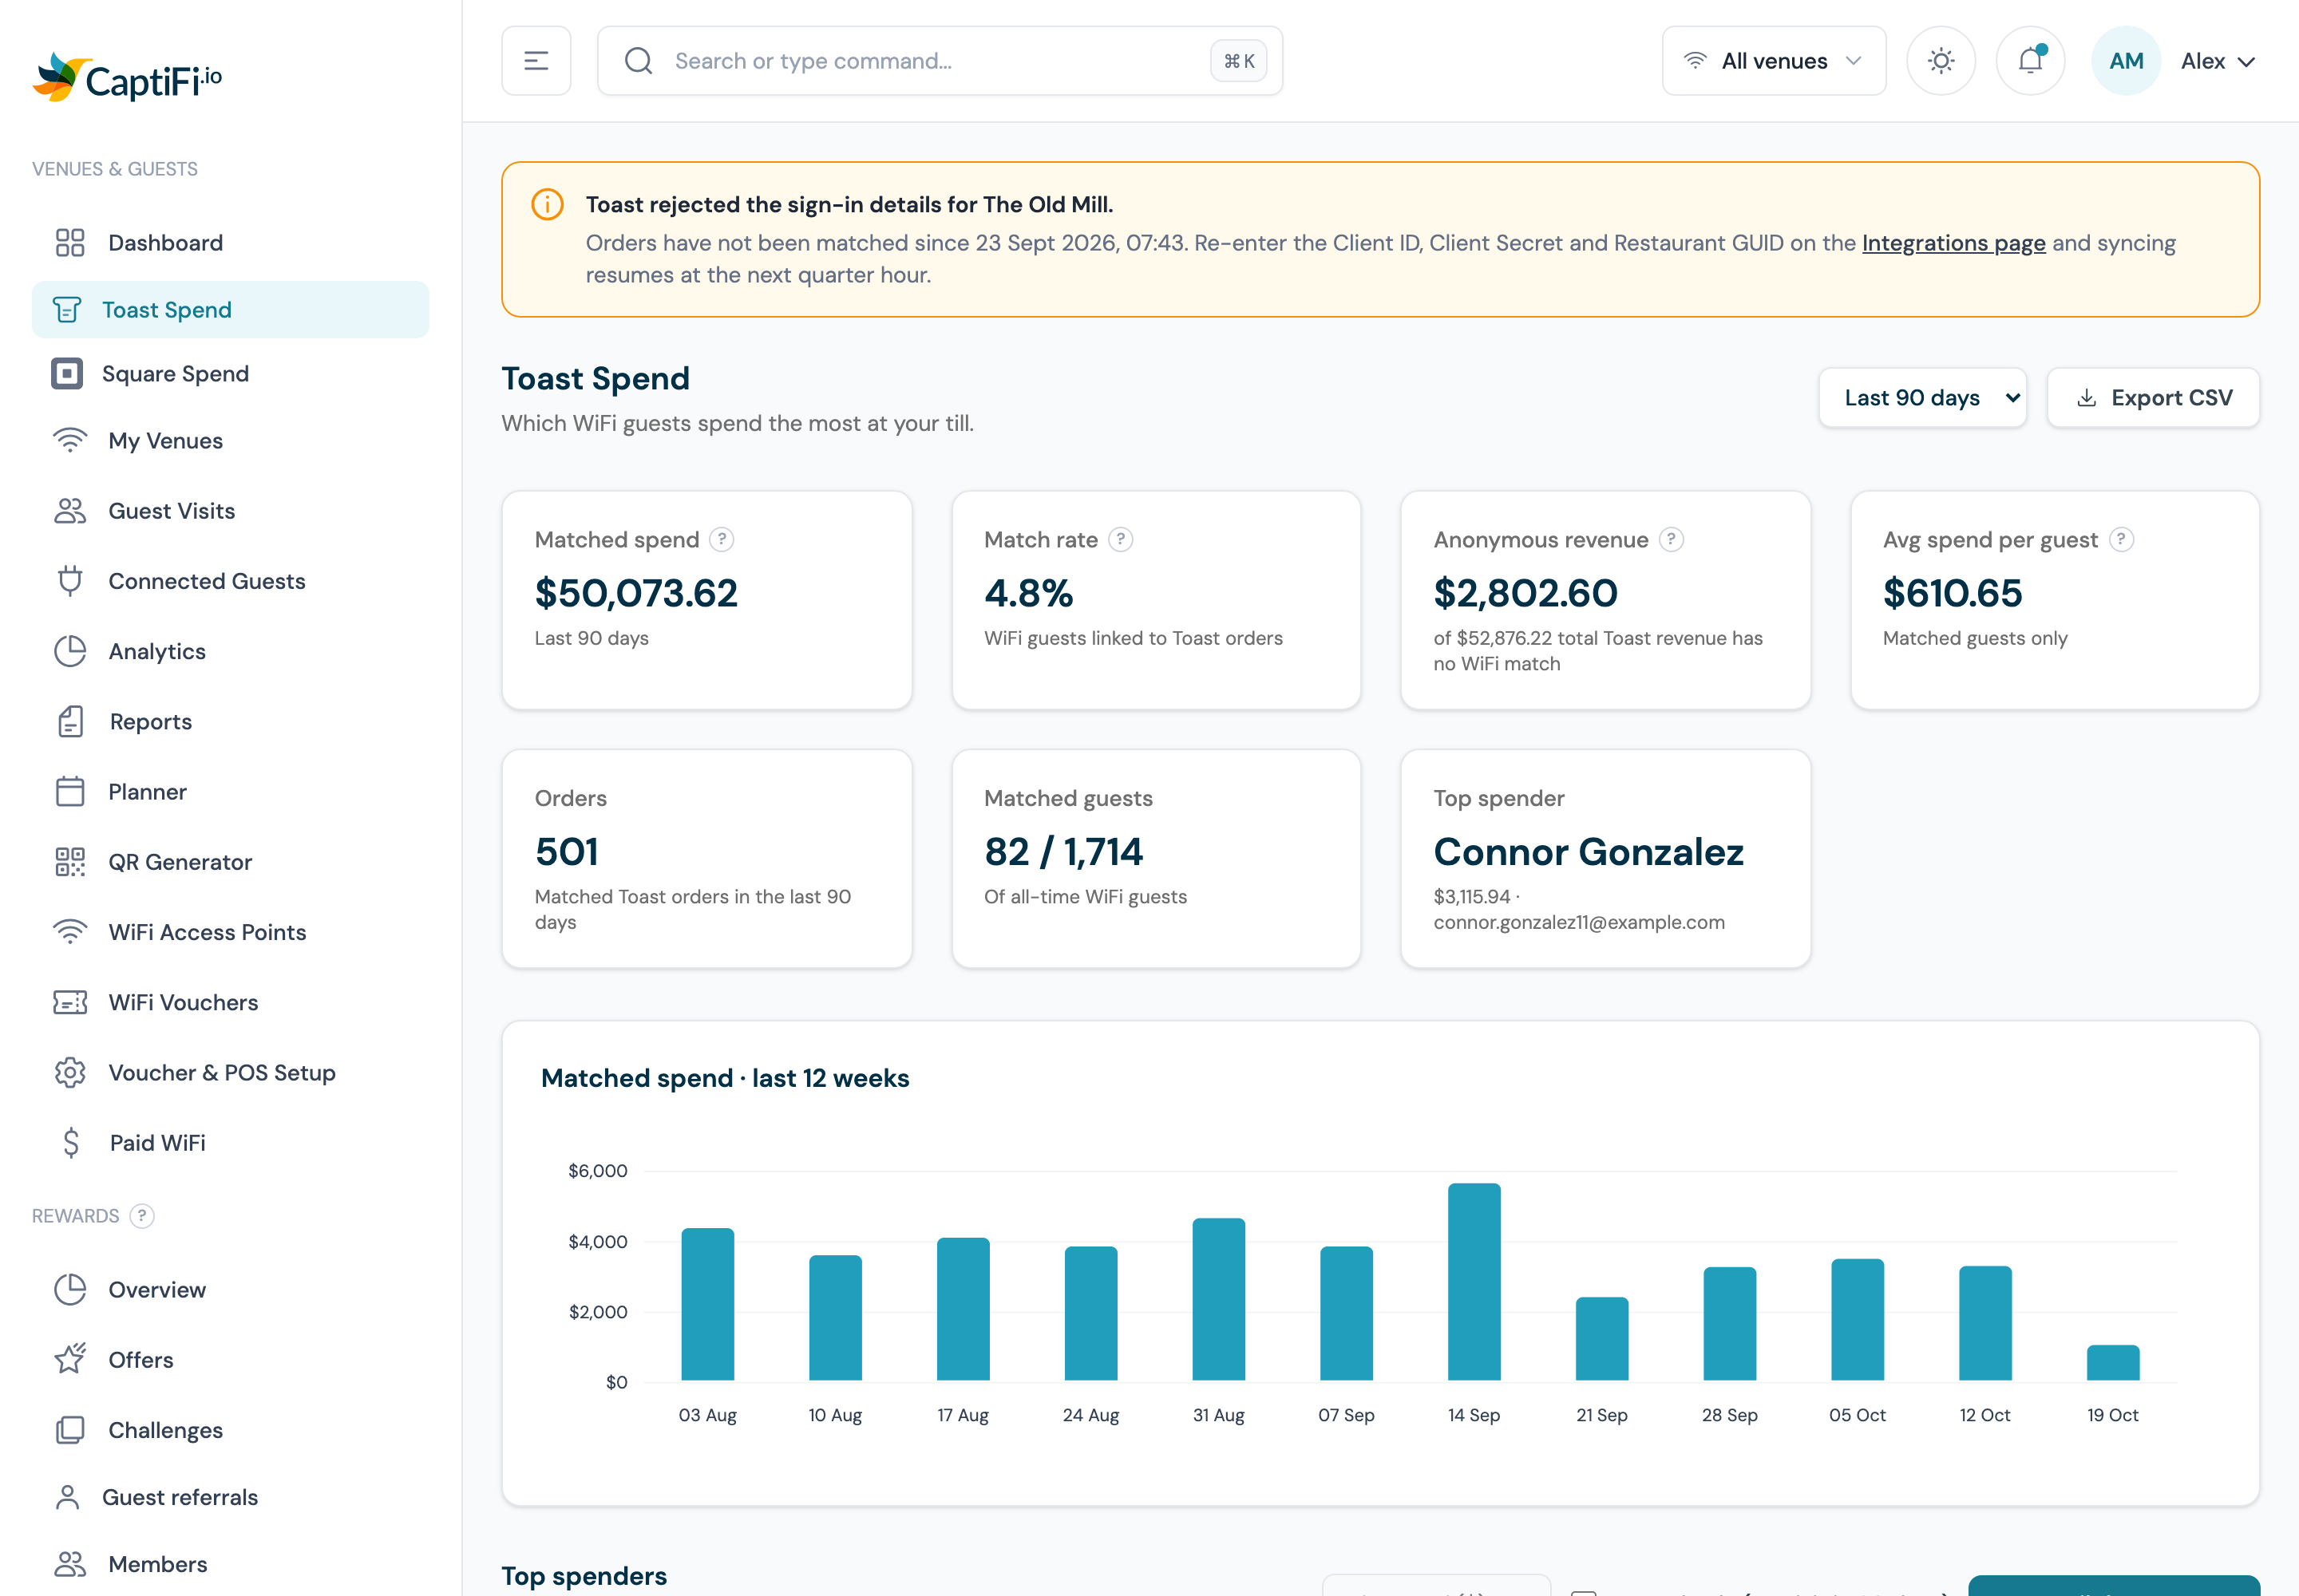
Task: Click the Dashboard grid icon in sidebar
Action: coord(70,243)
